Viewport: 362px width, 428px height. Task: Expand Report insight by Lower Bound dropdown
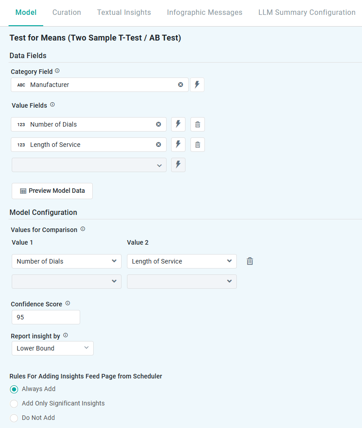[x=53, y=348]
